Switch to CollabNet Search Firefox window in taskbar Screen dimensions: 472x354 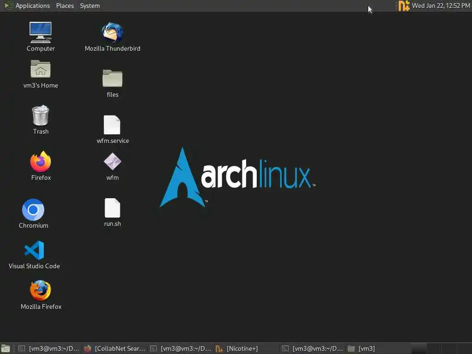[x=115, y=348]
